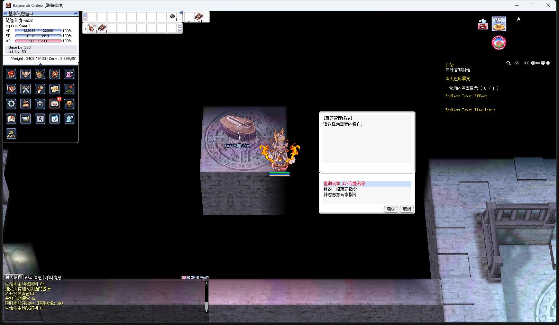Open the crossed swords battle icon
The width and height of the screenshot is (559, 325).
click(x=26, y=89)
